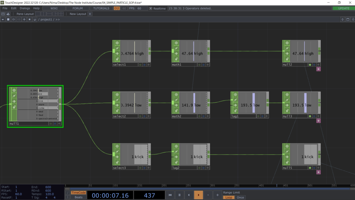Open the WIKI link button

[54, 8]
